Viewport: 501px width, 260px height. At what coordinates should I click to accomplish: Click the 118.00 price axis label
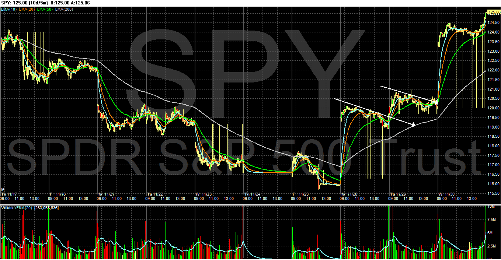point(494,146)
